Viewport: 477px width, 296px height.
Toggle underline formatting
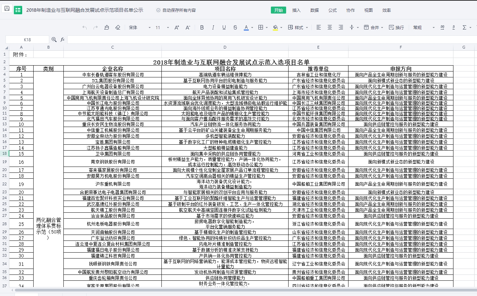(224, 27)
